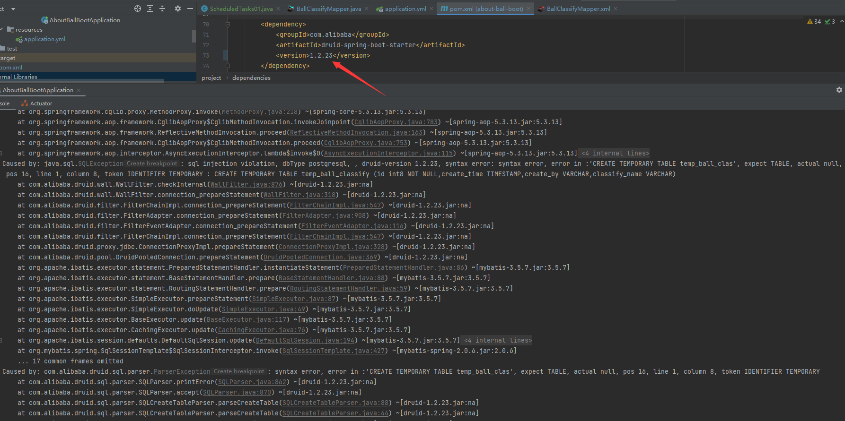Screen dimensions: 845x421
Task: Close the ScheduledTasks01.java tab
Action: click(x=278, y=9)
